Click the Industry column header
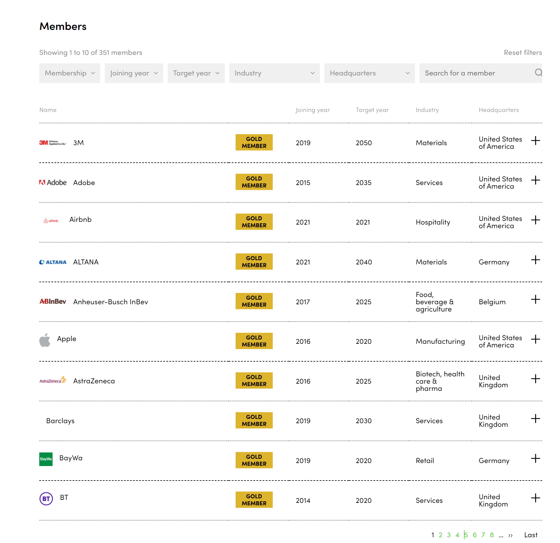 pyautogui.click(x=427, y=110)
